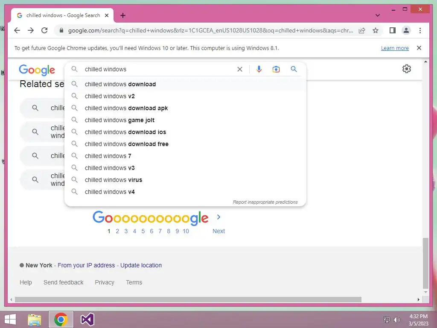Open the Windows Start menu
The height and width of the screenshot is (328, 437).
10,319
